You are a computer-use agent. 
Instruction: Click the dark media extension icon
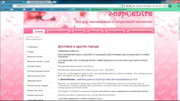170,6
